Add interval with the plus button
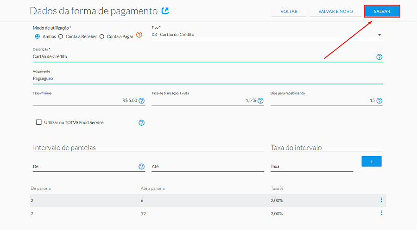The height and width of the screenshot is (230, 417). pos(372,161)
